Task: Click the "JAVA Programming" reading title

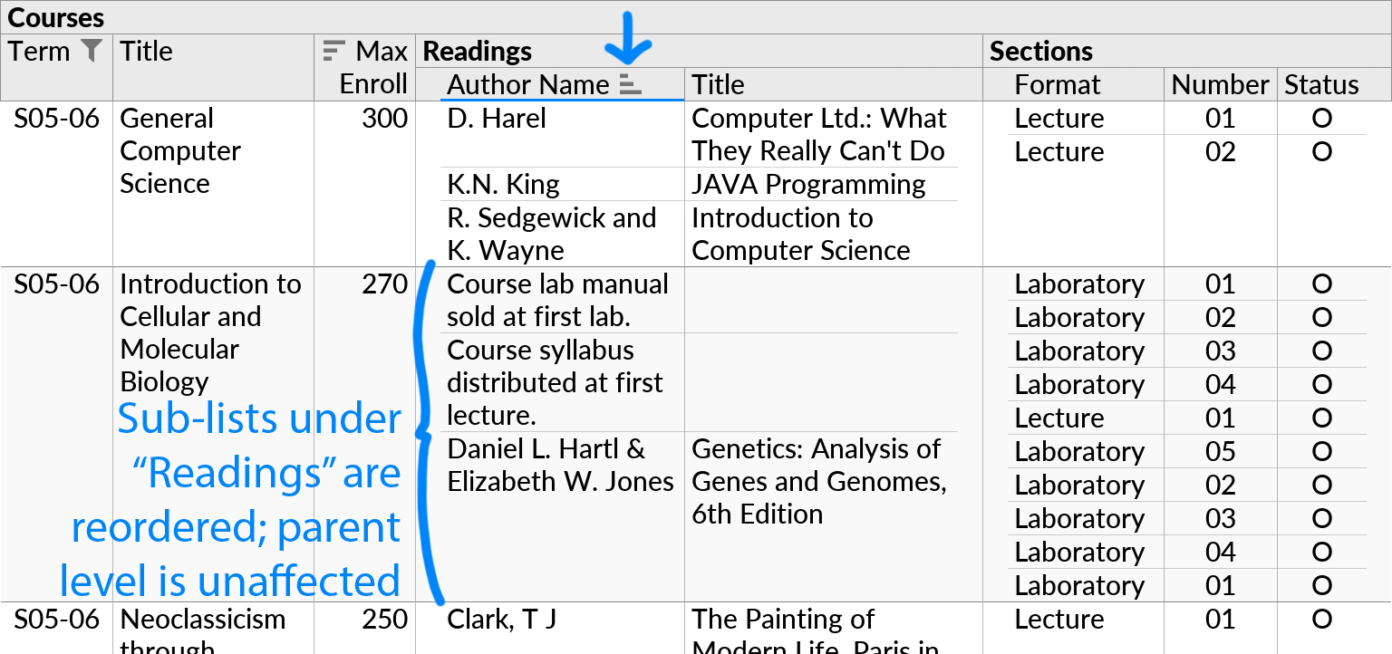Action: coord(808,184)
